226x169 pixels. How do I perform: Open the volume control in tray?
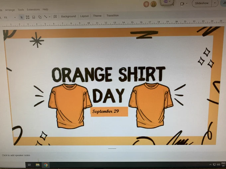coord(218,165)
